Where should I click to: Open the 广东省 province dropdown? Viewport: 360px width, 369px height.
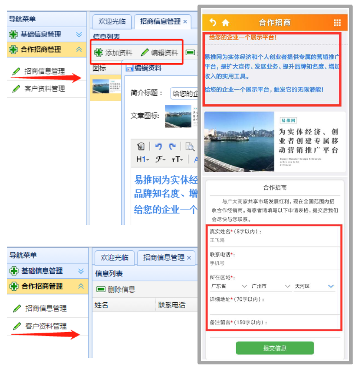(228, 286)
